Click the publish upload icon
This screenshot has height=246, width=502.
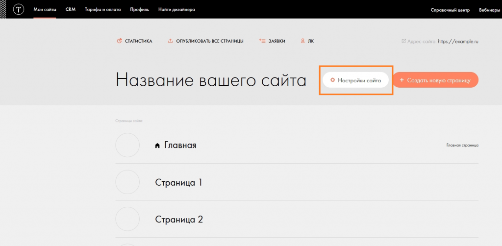pyautogui.click(x=170, y=41)
